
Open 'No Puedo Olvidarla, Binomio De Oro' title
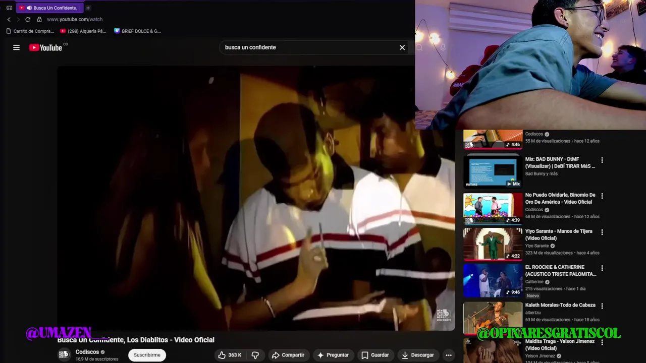[x=560, y=198]
